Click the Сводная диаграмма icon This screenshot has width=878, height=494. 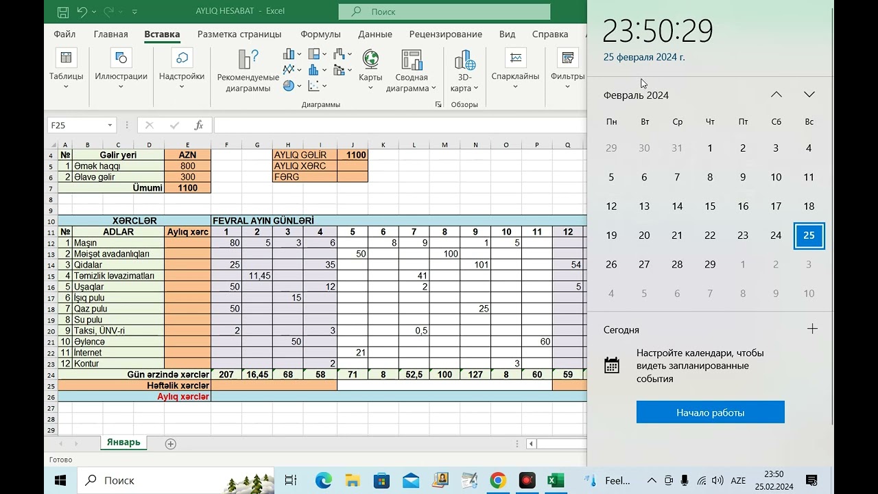412,60
